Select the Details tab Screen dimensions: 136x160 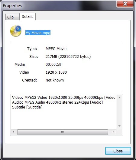coord(28,17)
